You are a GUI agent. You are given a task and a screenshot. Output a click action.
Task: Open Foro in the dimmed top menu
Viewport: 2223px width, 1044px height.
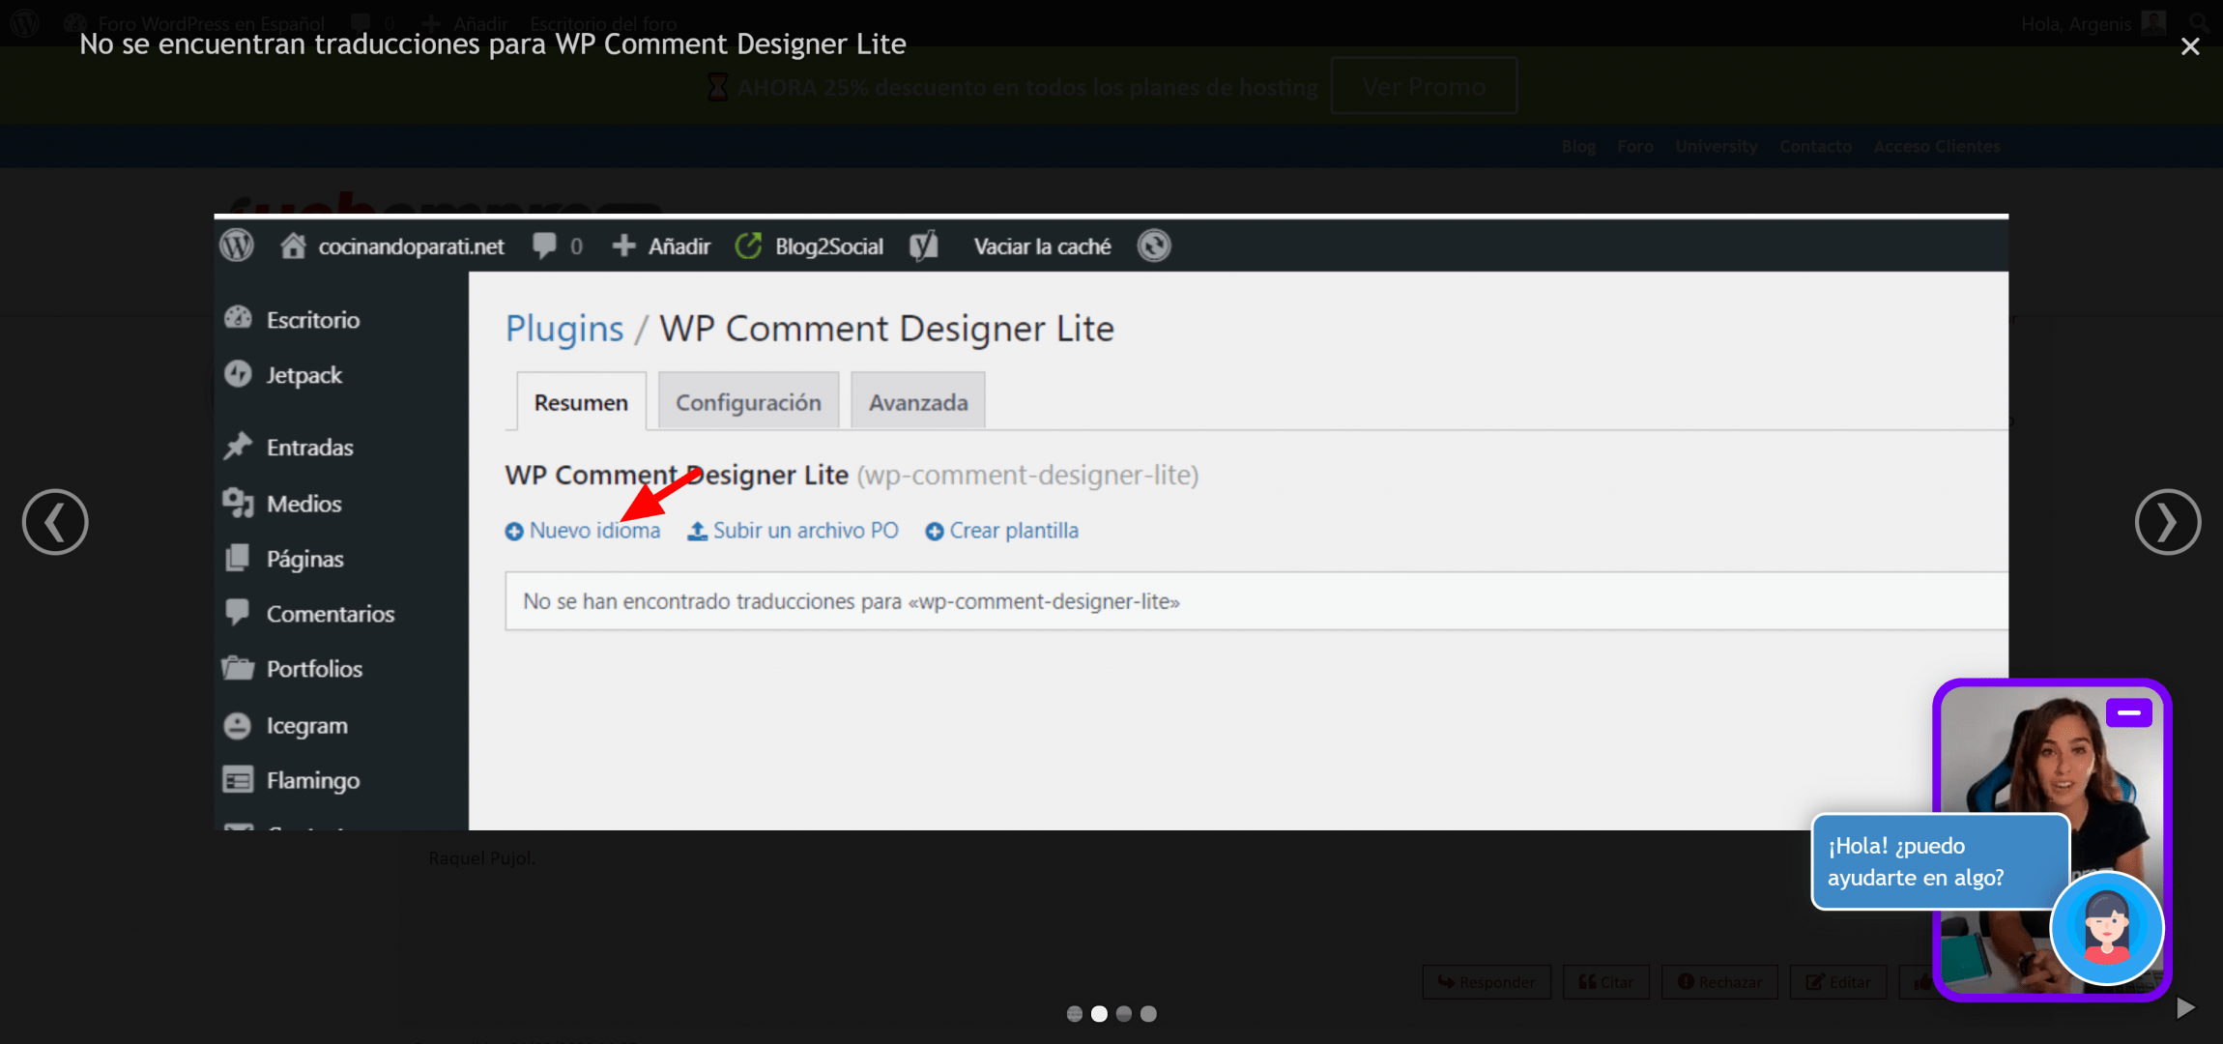pos(1635,147)
